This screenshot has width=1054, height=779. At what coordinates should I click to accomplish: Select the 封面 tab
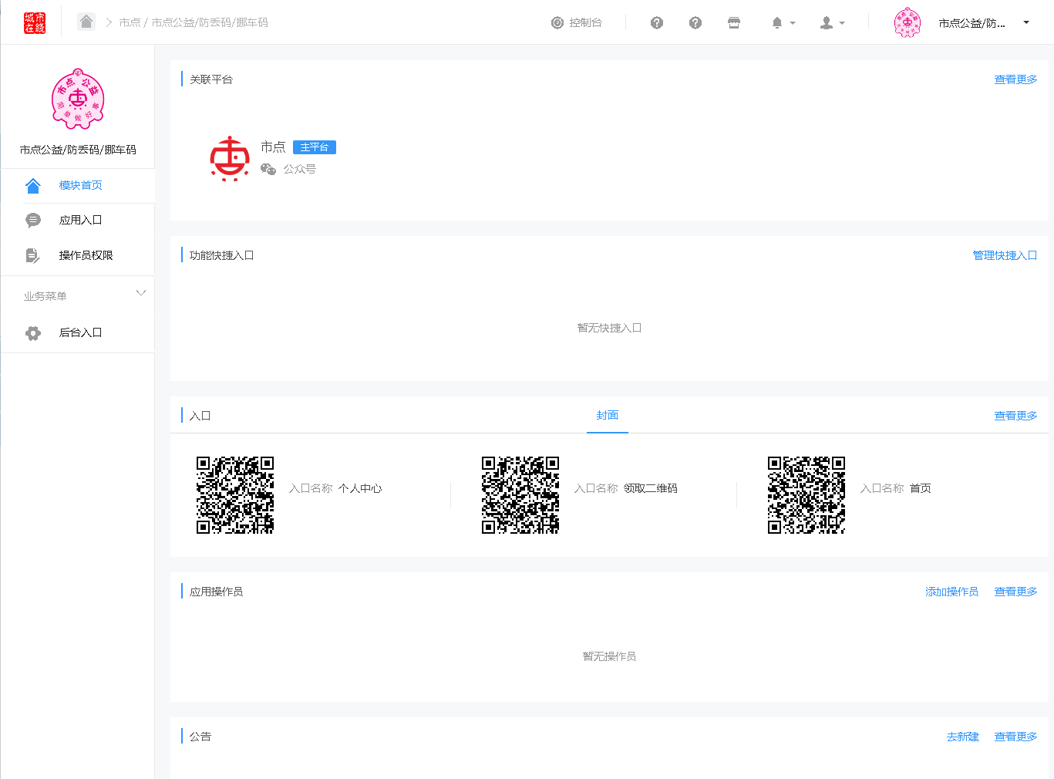coord(608,415)
